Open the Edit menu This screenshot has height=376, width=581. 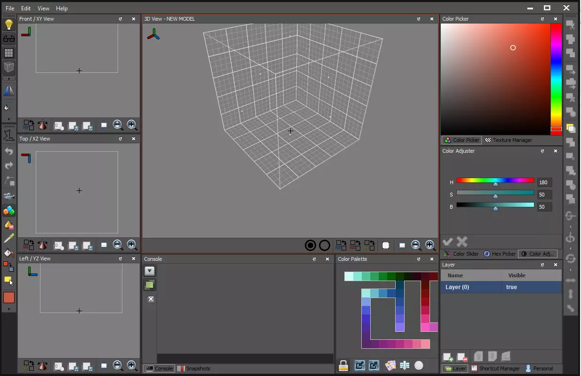[26, 8]
